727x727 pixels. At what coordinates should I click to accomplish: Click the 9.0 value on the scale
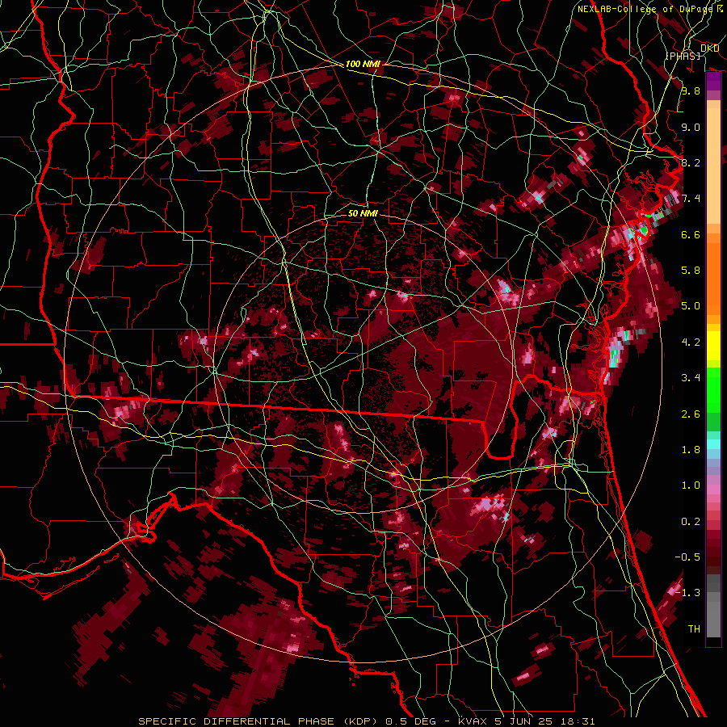point(691,127)
